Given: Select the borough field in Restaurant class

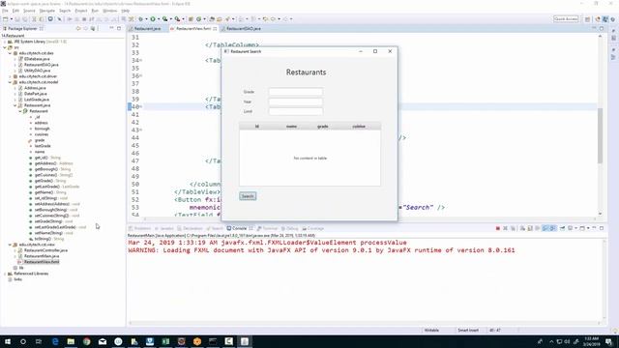Looking at the screenshot, I should coord(42,129).
